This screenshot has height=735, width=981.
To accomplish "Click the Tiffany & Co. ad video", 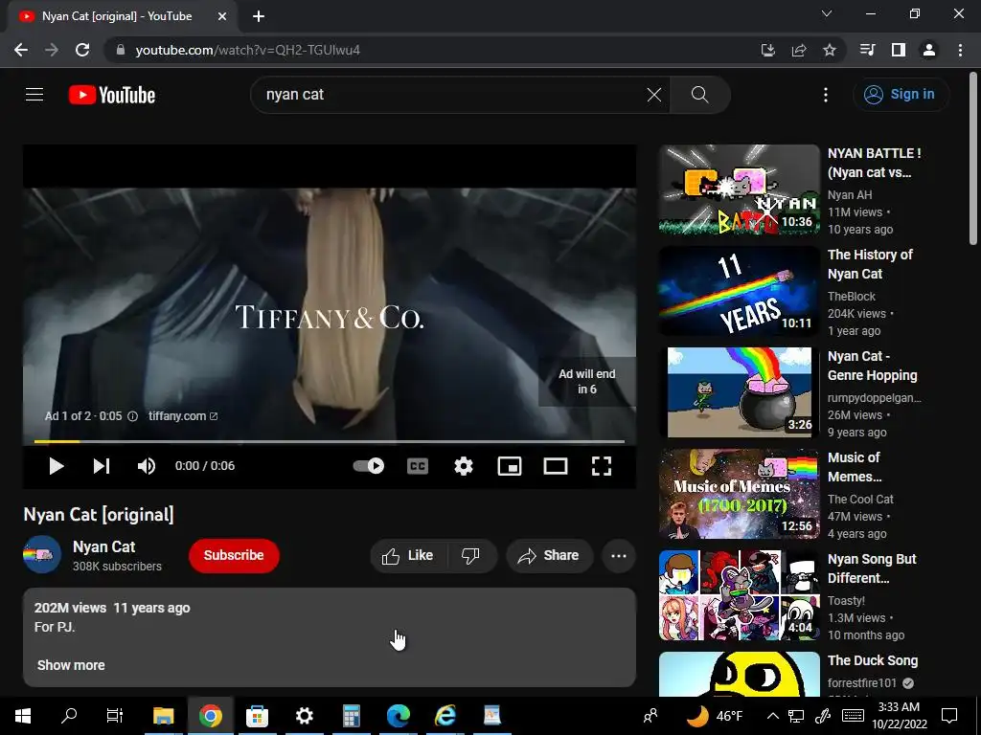I will pos(330,316).
